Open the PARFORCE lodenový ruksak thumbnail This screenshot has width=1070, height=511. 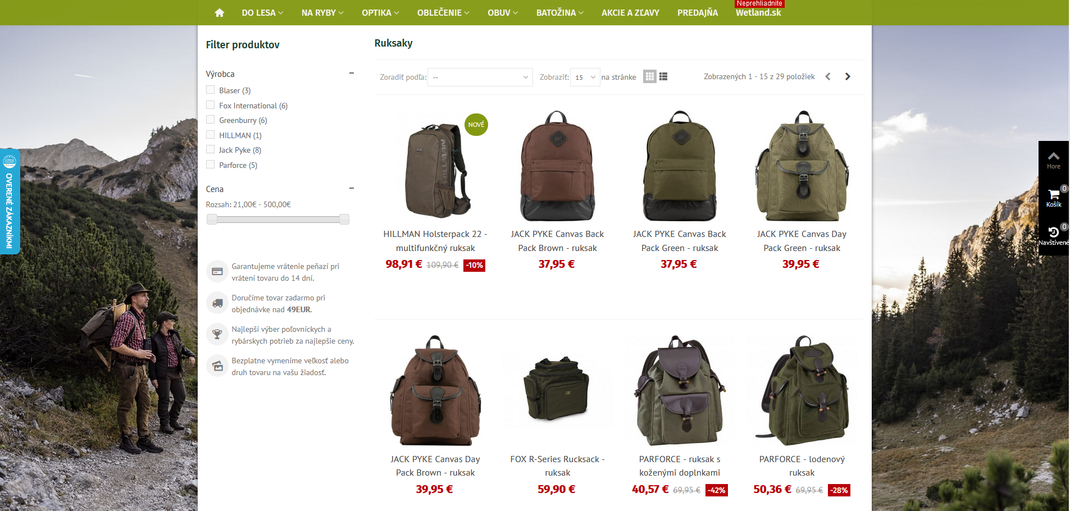pos(802,390)
